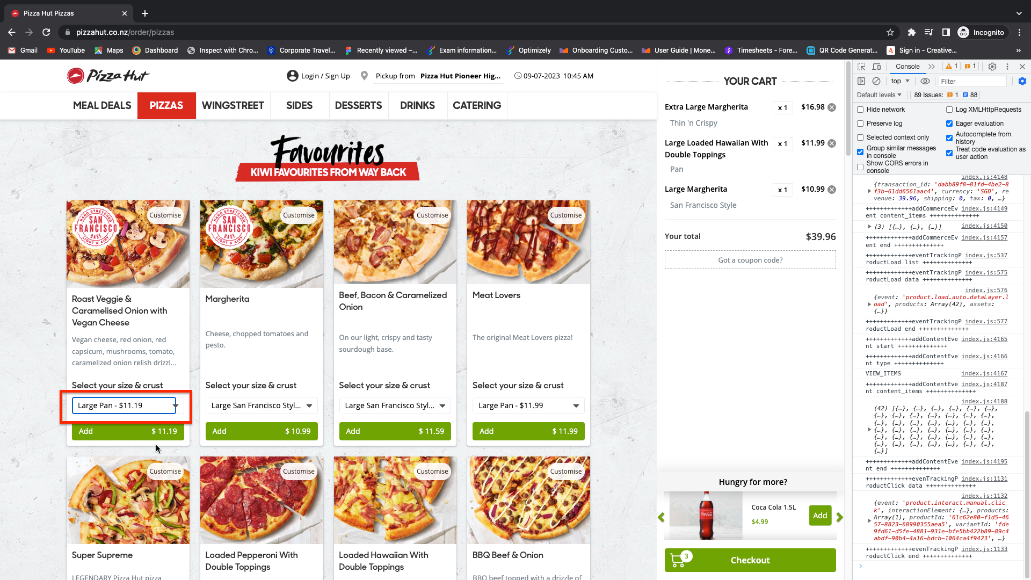Enable Preserve log checkbox
1031x580 pixels.
click(x=860, y=124)
